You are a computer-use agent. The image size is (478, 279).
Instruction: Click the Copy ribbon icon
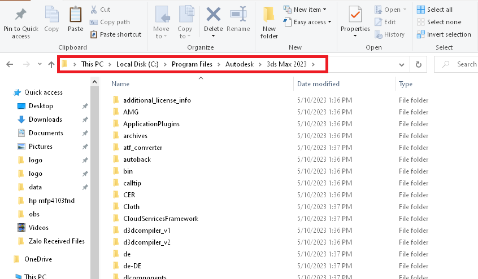[x=51, y=15]
